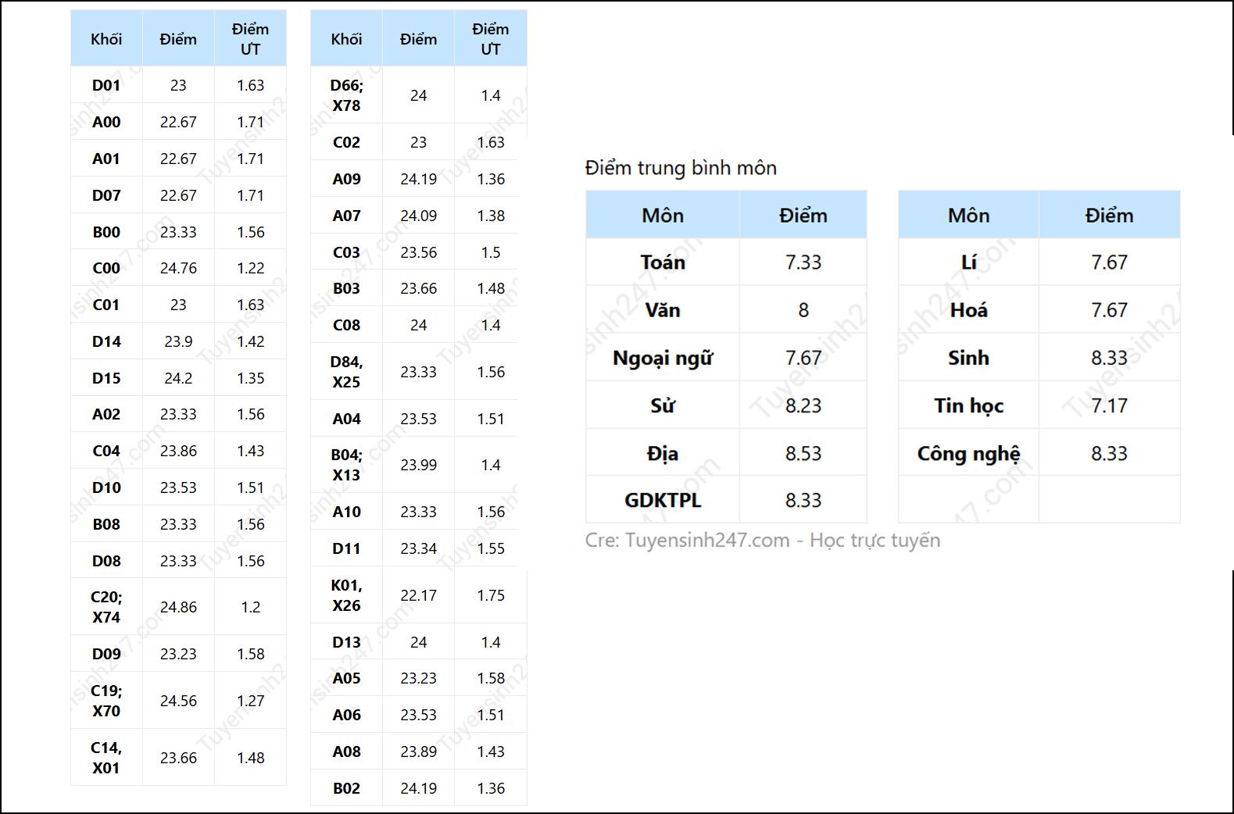Select the C20; X74 block cell
Screen dimensions: 1234x814
(x=106, y=607)
